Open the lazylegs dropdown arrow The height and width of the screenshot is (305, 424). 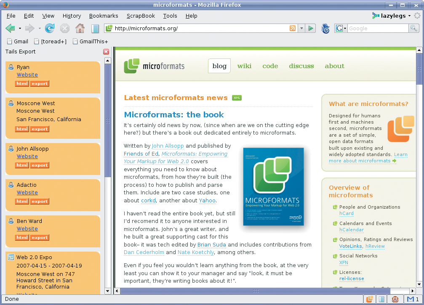(x=409, y=16)
